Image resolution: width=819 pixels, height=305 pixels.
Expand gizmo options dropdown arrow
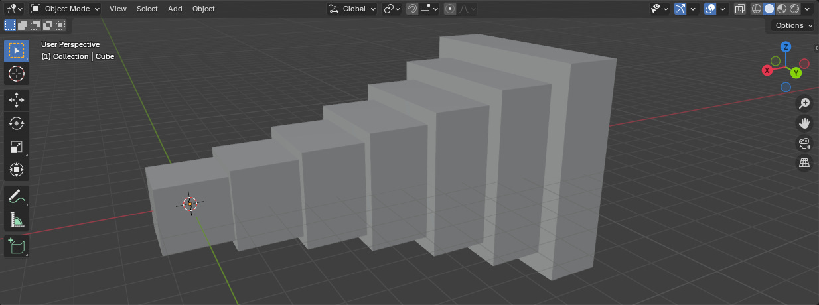[693, 9]
